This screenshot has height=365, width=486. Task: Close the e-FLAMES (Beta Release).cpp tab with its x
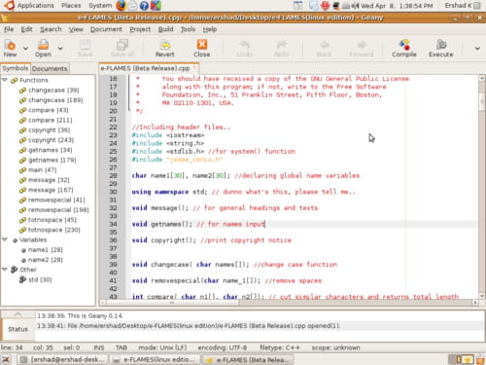click(x=194, y=68)
